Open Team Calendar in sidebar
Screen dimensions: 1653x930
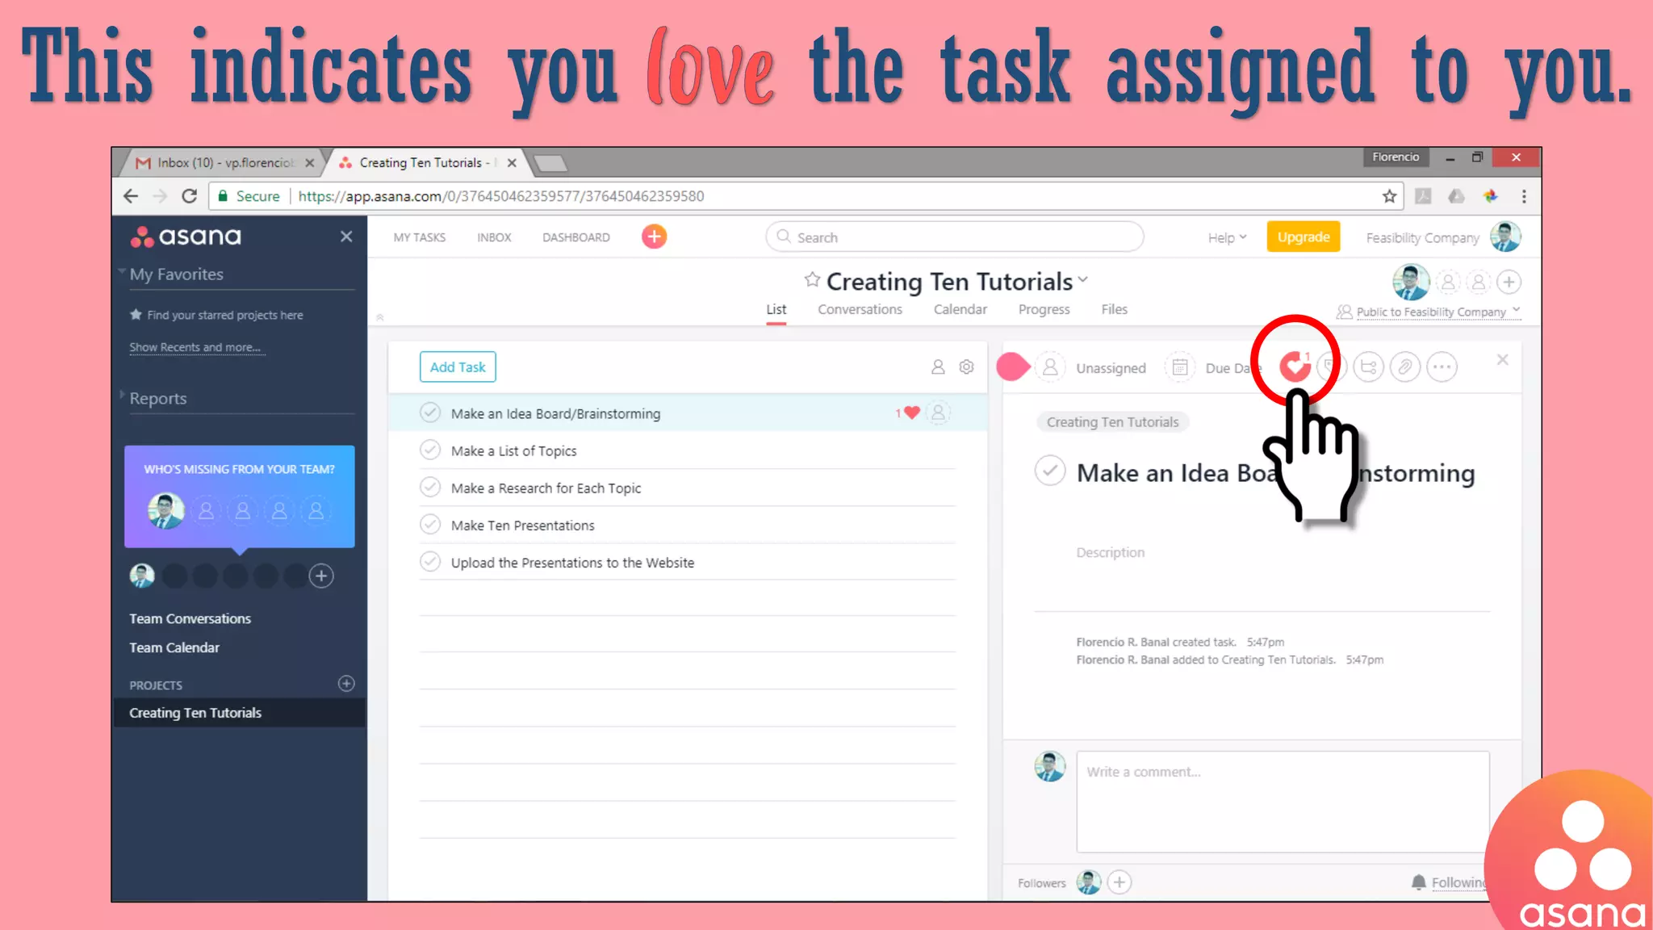click(x=174, y=647)
